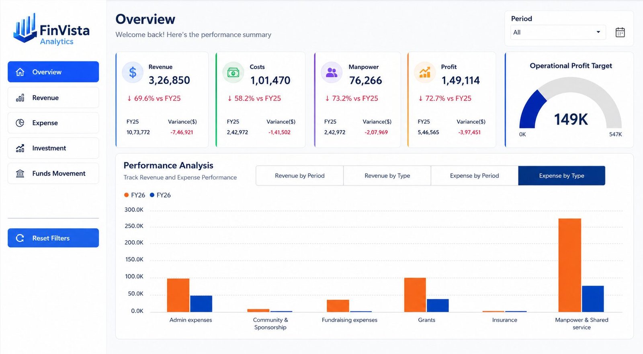Image resolution: width=643 pixels, height=354 pixels.
Task: Switch to Revenue by Type tab
Action: point(387,176)
